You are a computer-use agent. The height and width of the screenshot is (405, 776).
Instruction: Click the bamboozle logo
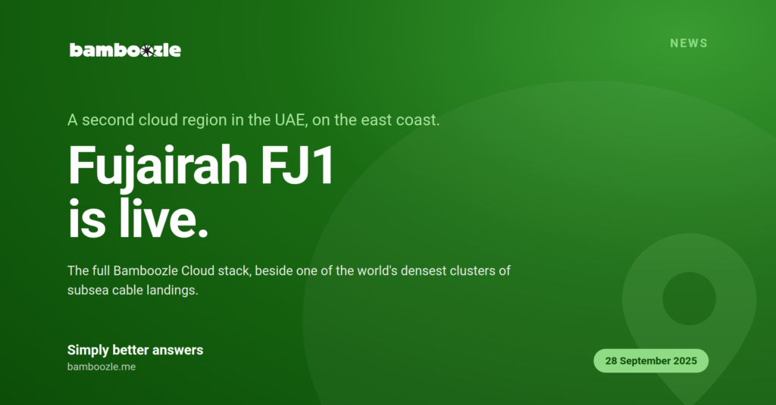(x=125, y=50)
